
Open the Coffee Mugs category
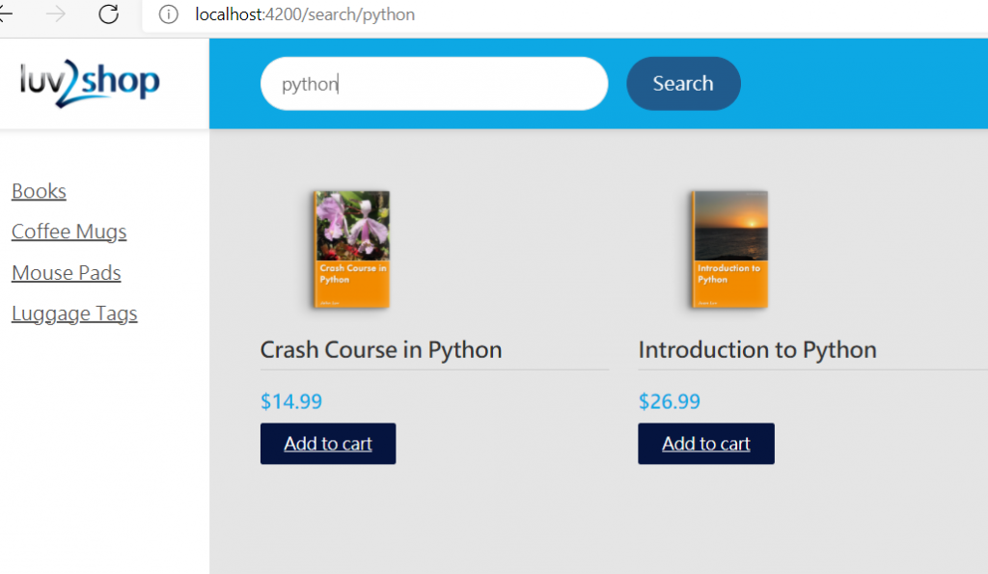point(69,232)
